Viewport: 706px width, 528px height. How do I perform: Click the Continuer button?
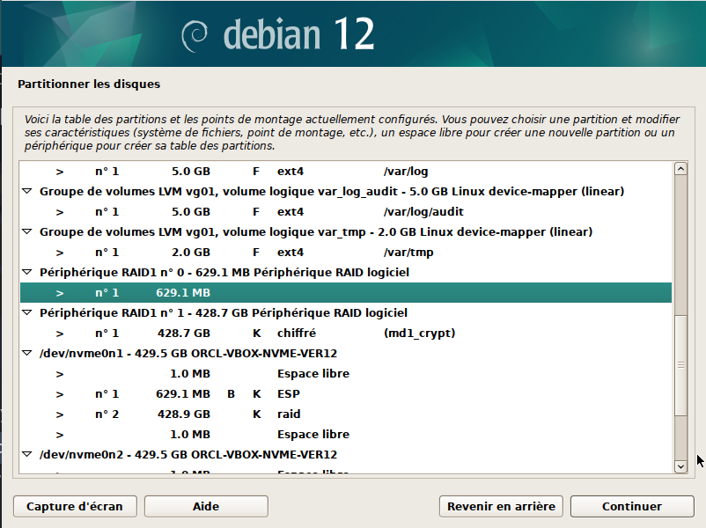point(632,506)
